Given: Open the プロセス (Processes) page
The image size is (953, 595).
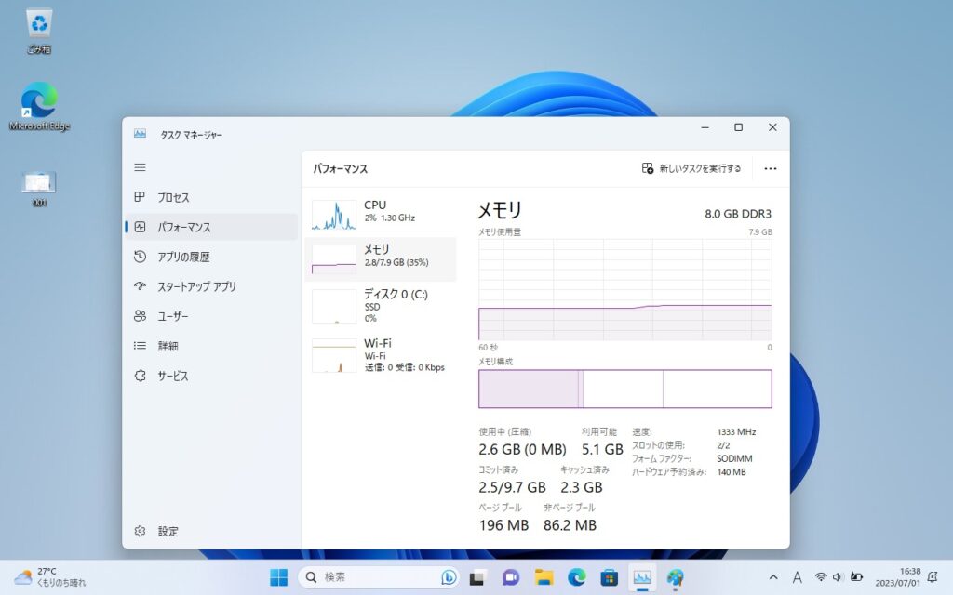Looking at the screenshot, I should 173,197.
